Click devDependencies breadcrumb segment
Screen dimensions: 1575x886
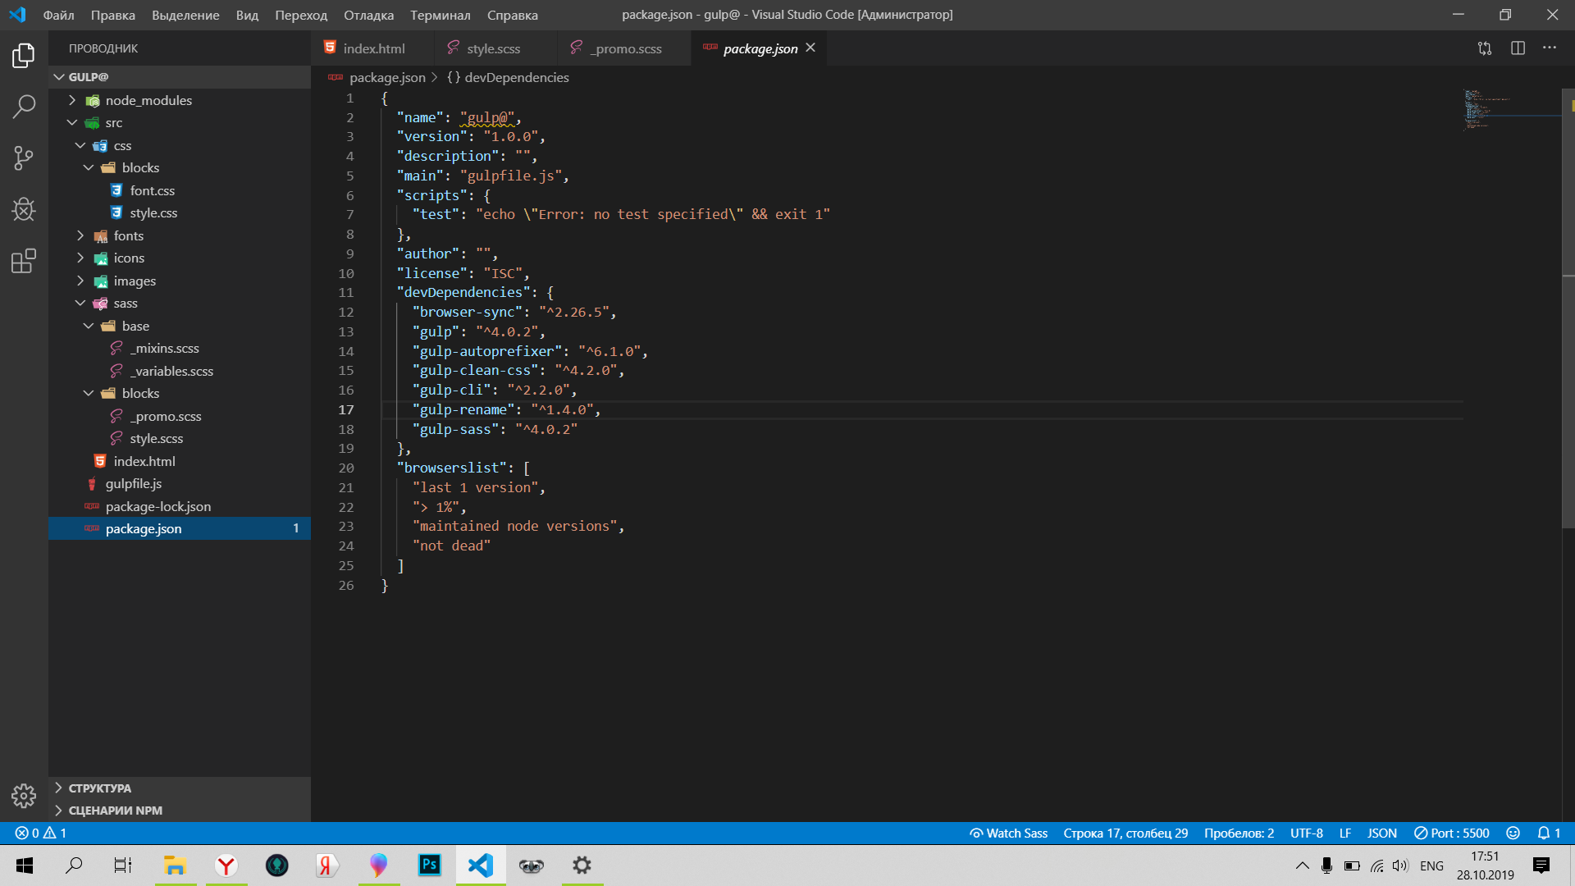pos(516,77)
